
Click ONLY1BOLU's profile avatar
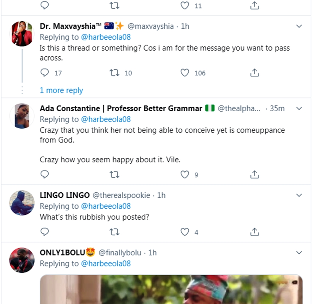click(22, 260)
